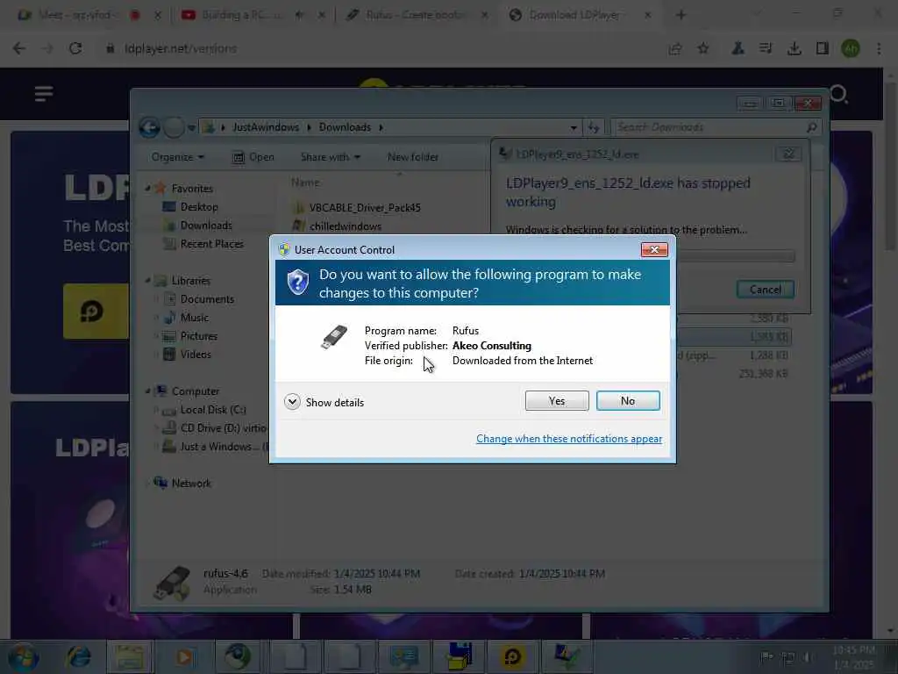The image size is (898, 674).
Task: Click the Action Center flag in the tray
Action: click(x=766, y=657)
